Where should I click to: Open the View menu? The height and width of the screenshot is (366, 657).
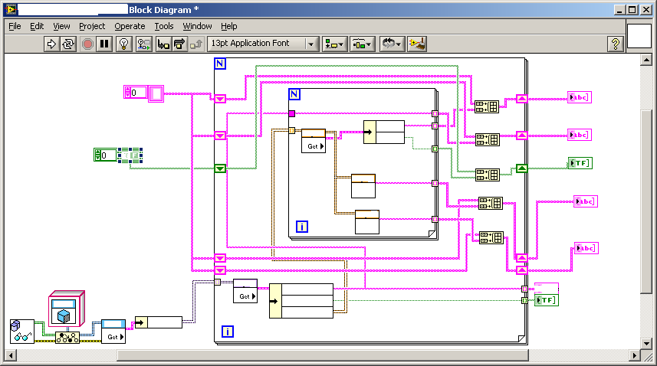point(61,26)
